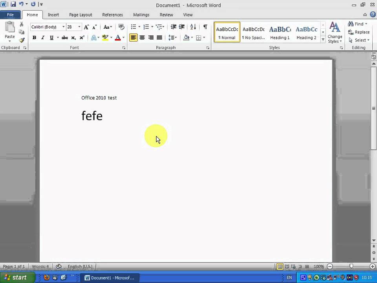The width and height of the screenshot is (377, 283).
Task: Click the vertical scrollbar down arrow
Action: click(373, 240)
